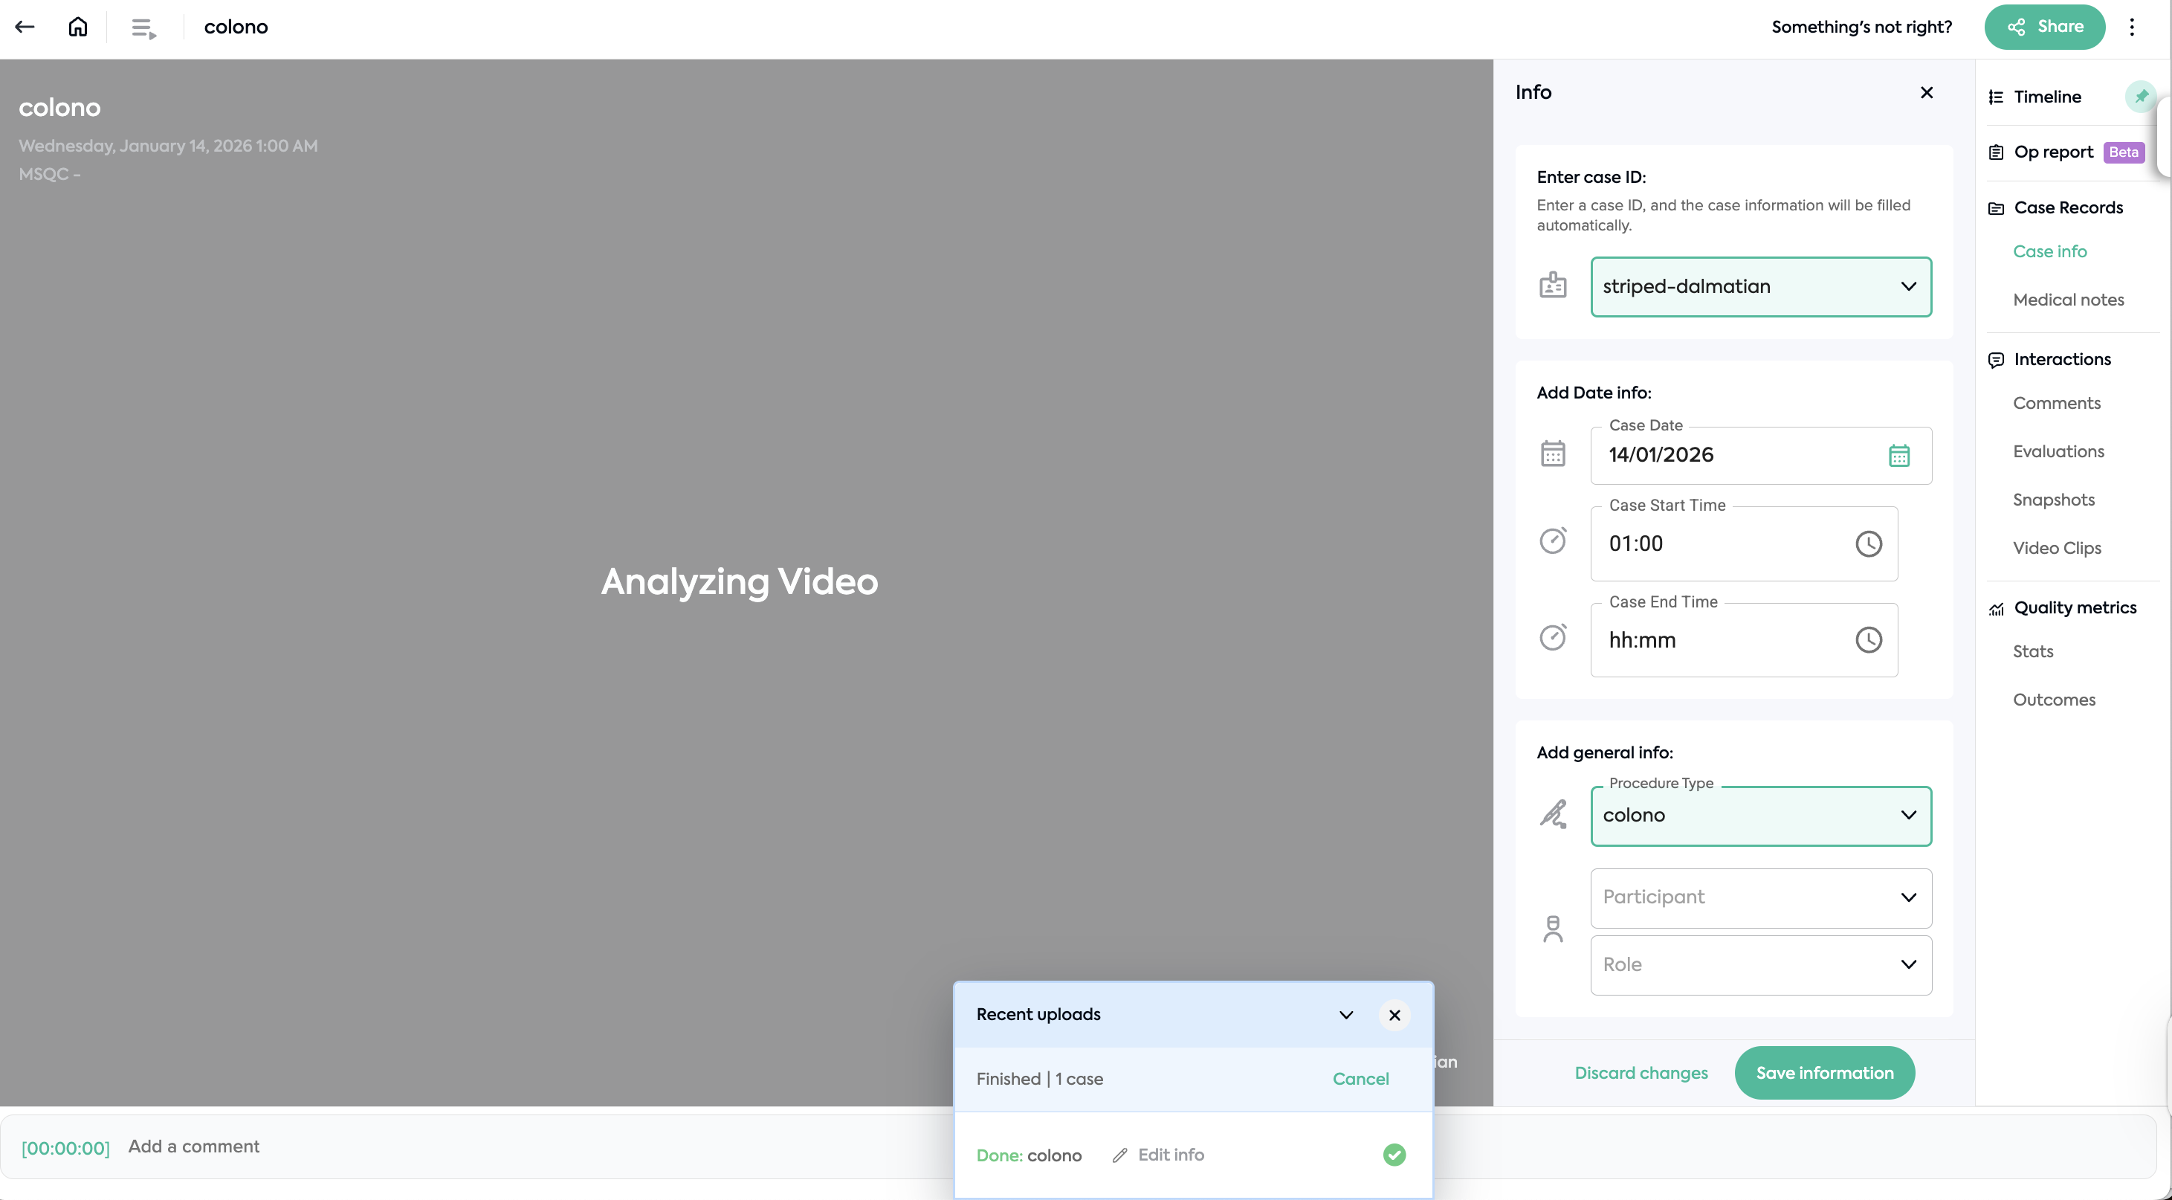Click the participant person icon
This screenshot has height=1200, width=2172.
coord(1553,929)
